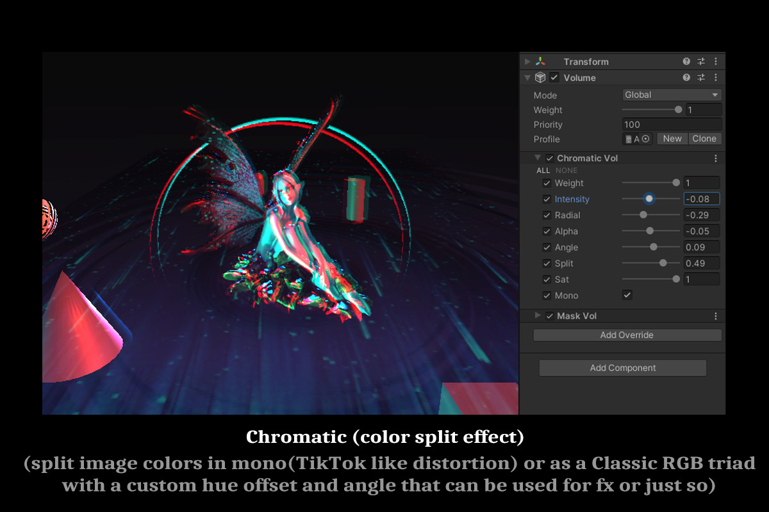769x512 pixels.
Task: Collapse the Chromatic Vol section
Action: click(x=538, y=157)
